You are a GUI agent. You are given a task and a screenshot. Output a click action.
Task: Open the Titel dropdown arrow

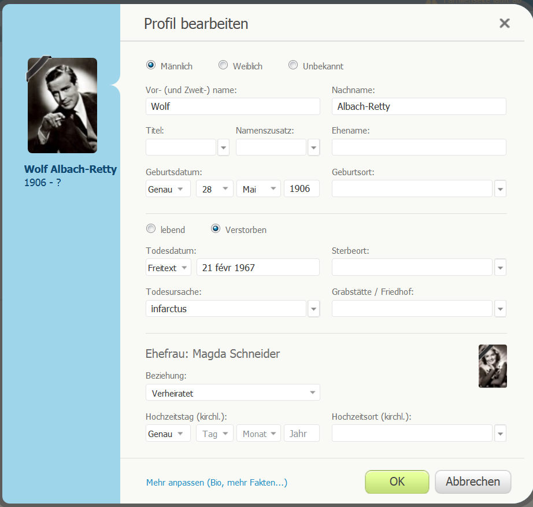[x=223, y=147]
